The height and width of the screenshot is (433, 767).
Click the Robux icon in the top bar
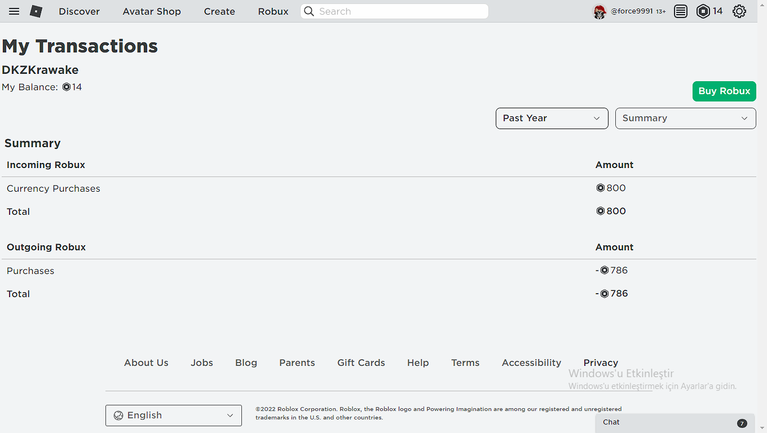703,11
